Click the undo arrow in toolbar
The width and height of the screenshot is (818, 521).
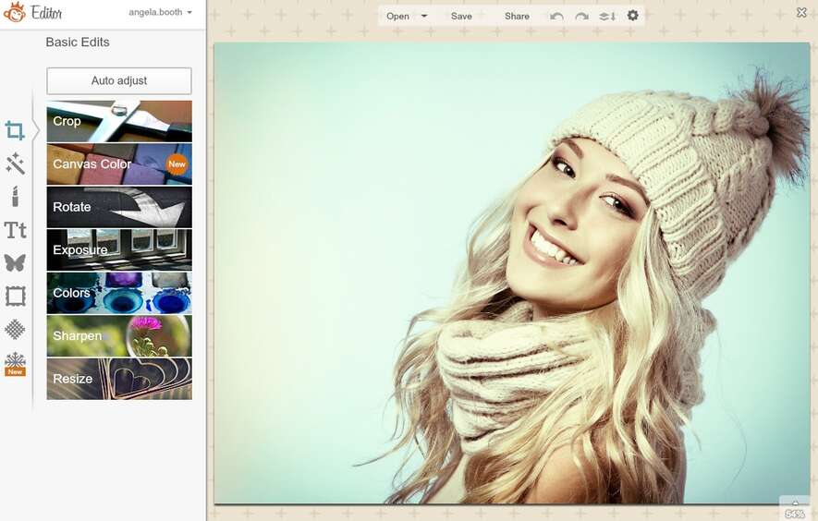[556, 17]
